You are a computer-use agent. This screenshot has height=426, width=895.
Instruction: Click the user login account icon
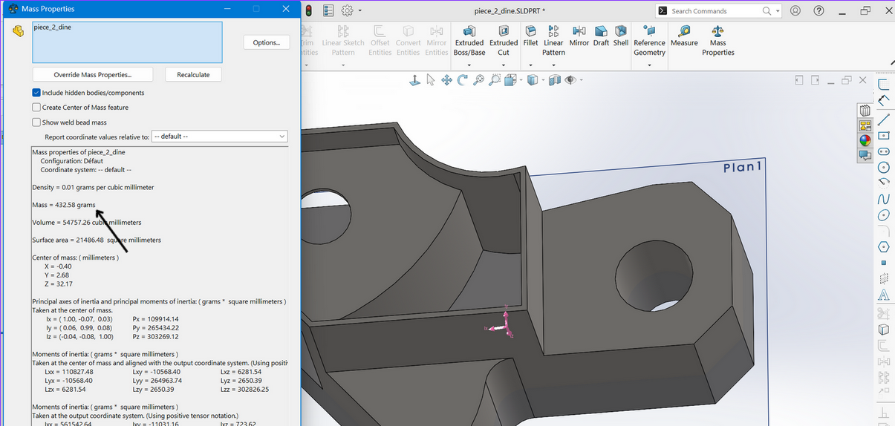795,10
